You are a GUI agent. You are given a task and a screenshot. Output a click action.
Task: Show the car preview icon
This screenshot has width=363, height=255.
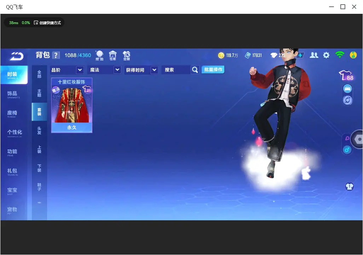[x=347, y=89]
